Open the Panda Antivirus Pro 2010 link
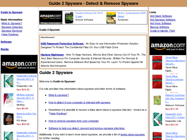 point(89,15)
